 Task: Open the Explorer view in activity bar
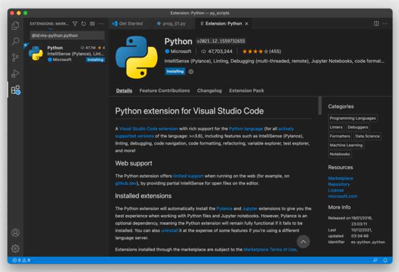click(x=15, y=26)
